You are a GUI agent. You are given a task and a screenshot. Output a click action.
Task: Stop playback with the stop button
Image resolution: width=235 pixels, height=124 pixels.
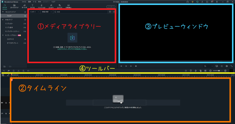[x=136, y=66]
